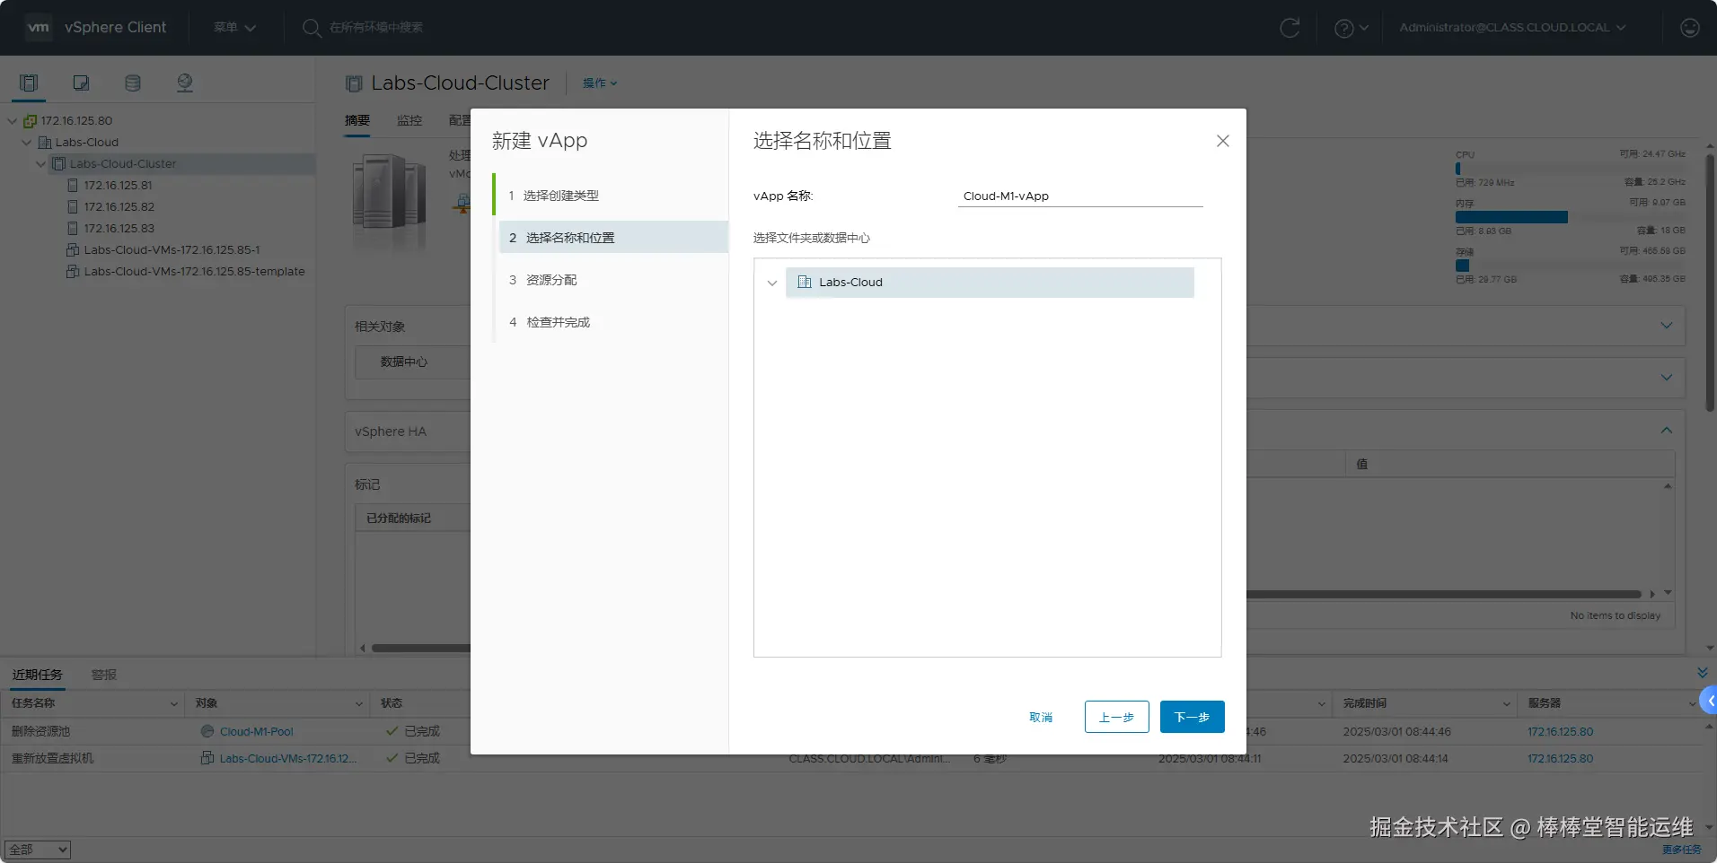Select wizard step 2 选择名称和位置
The height and width of the screenshot is (863, 1717).
click(613, 238)
